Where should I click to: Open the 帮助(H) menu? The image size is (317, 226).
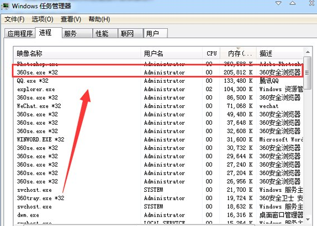pos(99,19)
